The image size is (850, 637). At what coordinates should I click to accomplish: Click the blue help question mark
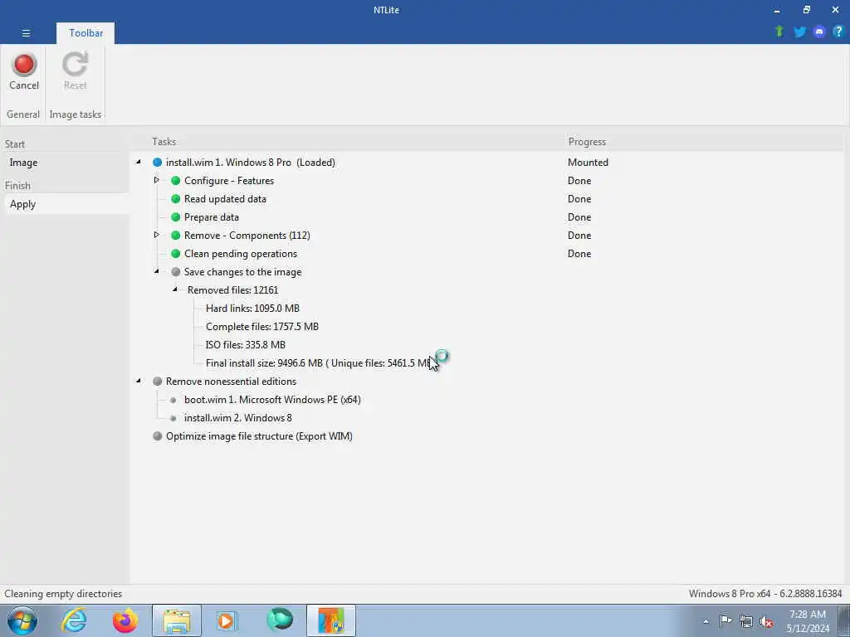click(838, 32)
